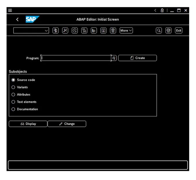Click the 'ABAP Editor: Initial Screen' title
The height and width of the screenshot is (180, 196).
tap(98, 19)
